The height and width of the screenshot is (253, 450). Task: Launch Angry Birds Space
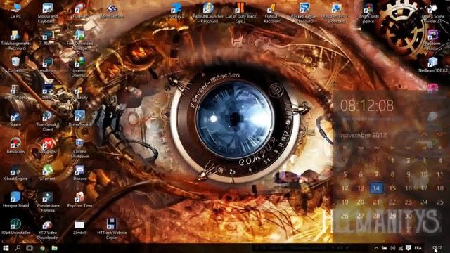pyautogui.click(x=368, y=13)
